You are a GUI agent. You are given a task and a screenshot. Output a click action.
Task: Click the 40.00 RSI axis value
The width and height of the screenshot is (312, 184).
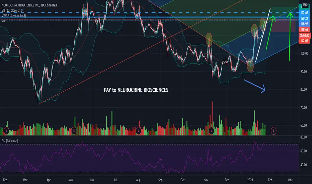304,165
